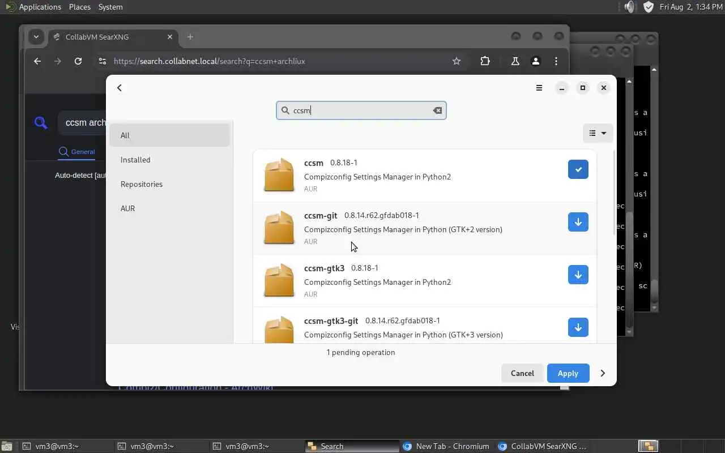The width and height of the screenshot is (725, 453).
Task: Select the Installed category
Action: click(170, 160)
